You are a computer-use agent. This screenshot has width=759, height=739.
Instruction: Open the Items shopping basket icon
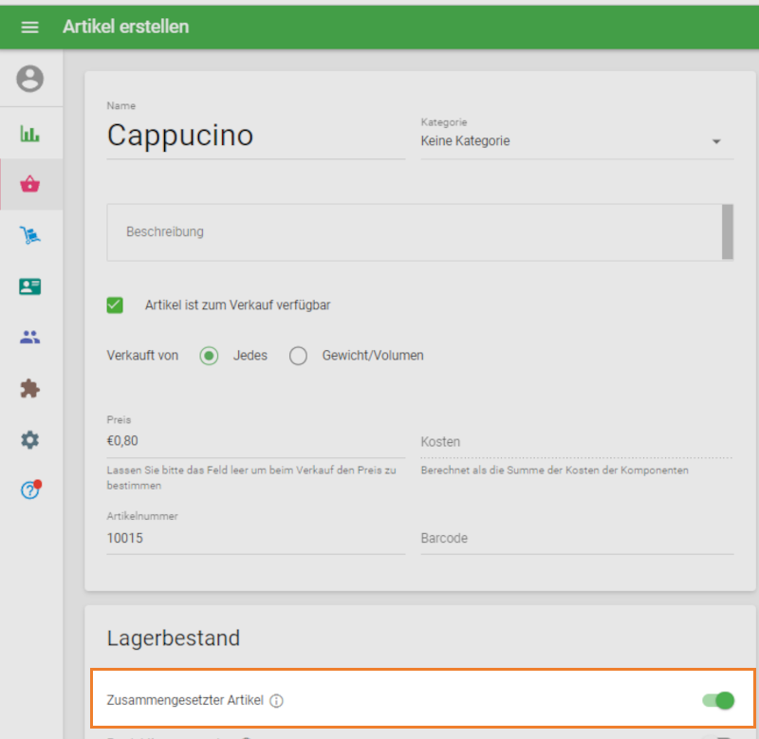click(x=30, y=184)
